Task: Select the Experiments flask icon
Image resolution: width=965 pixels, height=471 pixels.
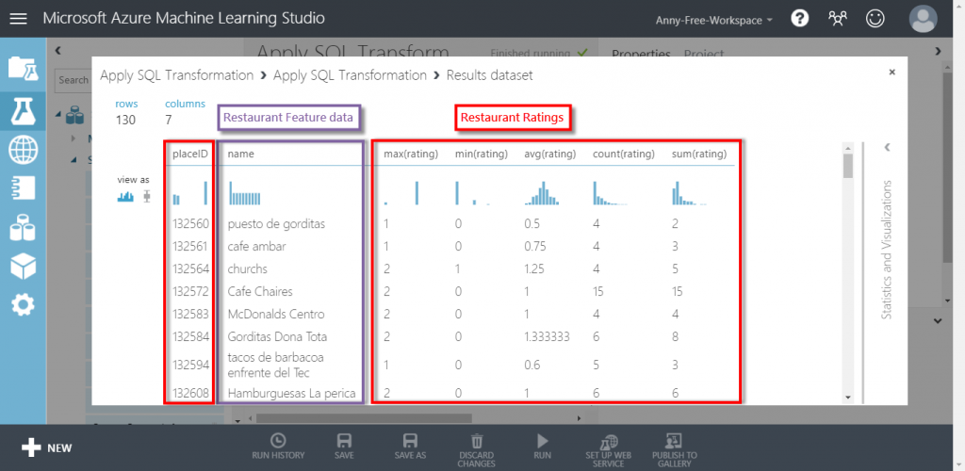Action: (x=24, y=111)
